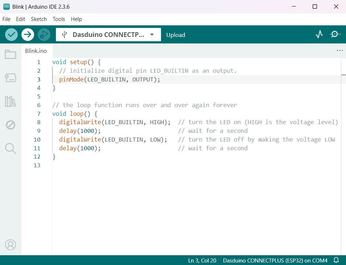
Task: Click the Verify checkmark button
Action: [12, 34]
